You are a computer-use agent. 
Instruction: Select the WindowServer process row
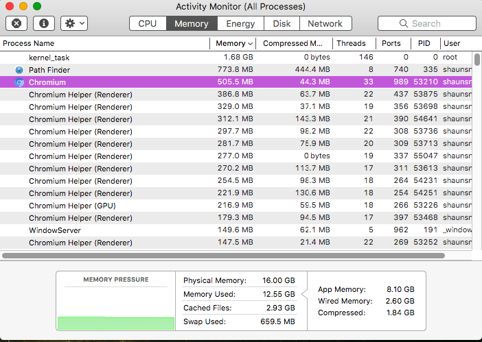pyautogui.click(x=236, y=230)
